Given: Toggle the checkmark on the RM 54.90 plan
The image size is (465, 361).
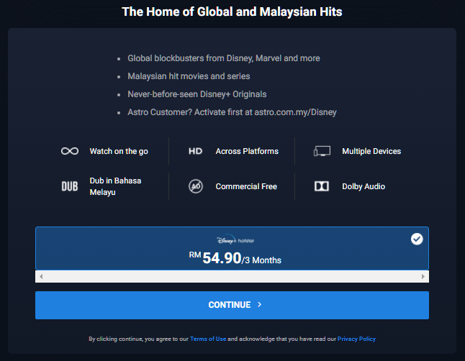Looking at the screenshot, I should coord(417,239).
